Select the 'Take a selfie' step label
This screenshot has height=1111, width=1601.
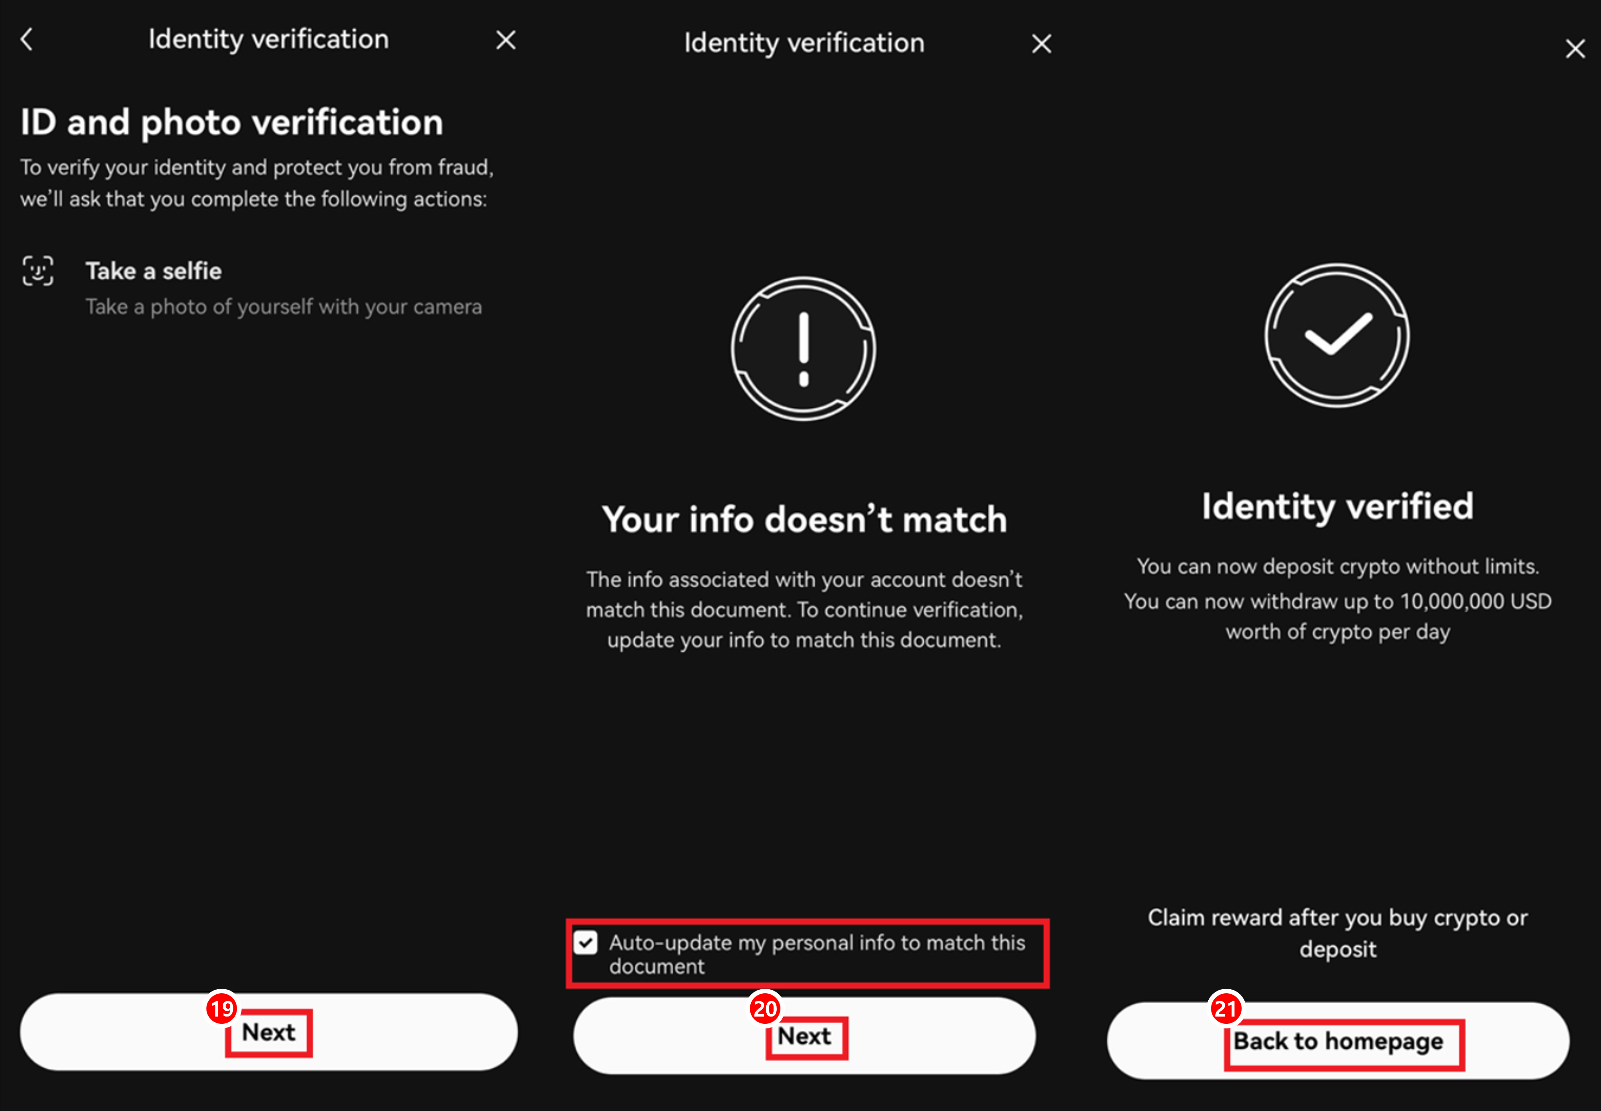coord(153,271)
